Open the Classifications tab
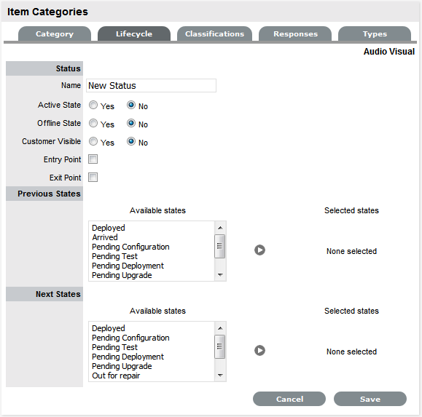Viewport: 422px width, 417px height. (214, 34)
